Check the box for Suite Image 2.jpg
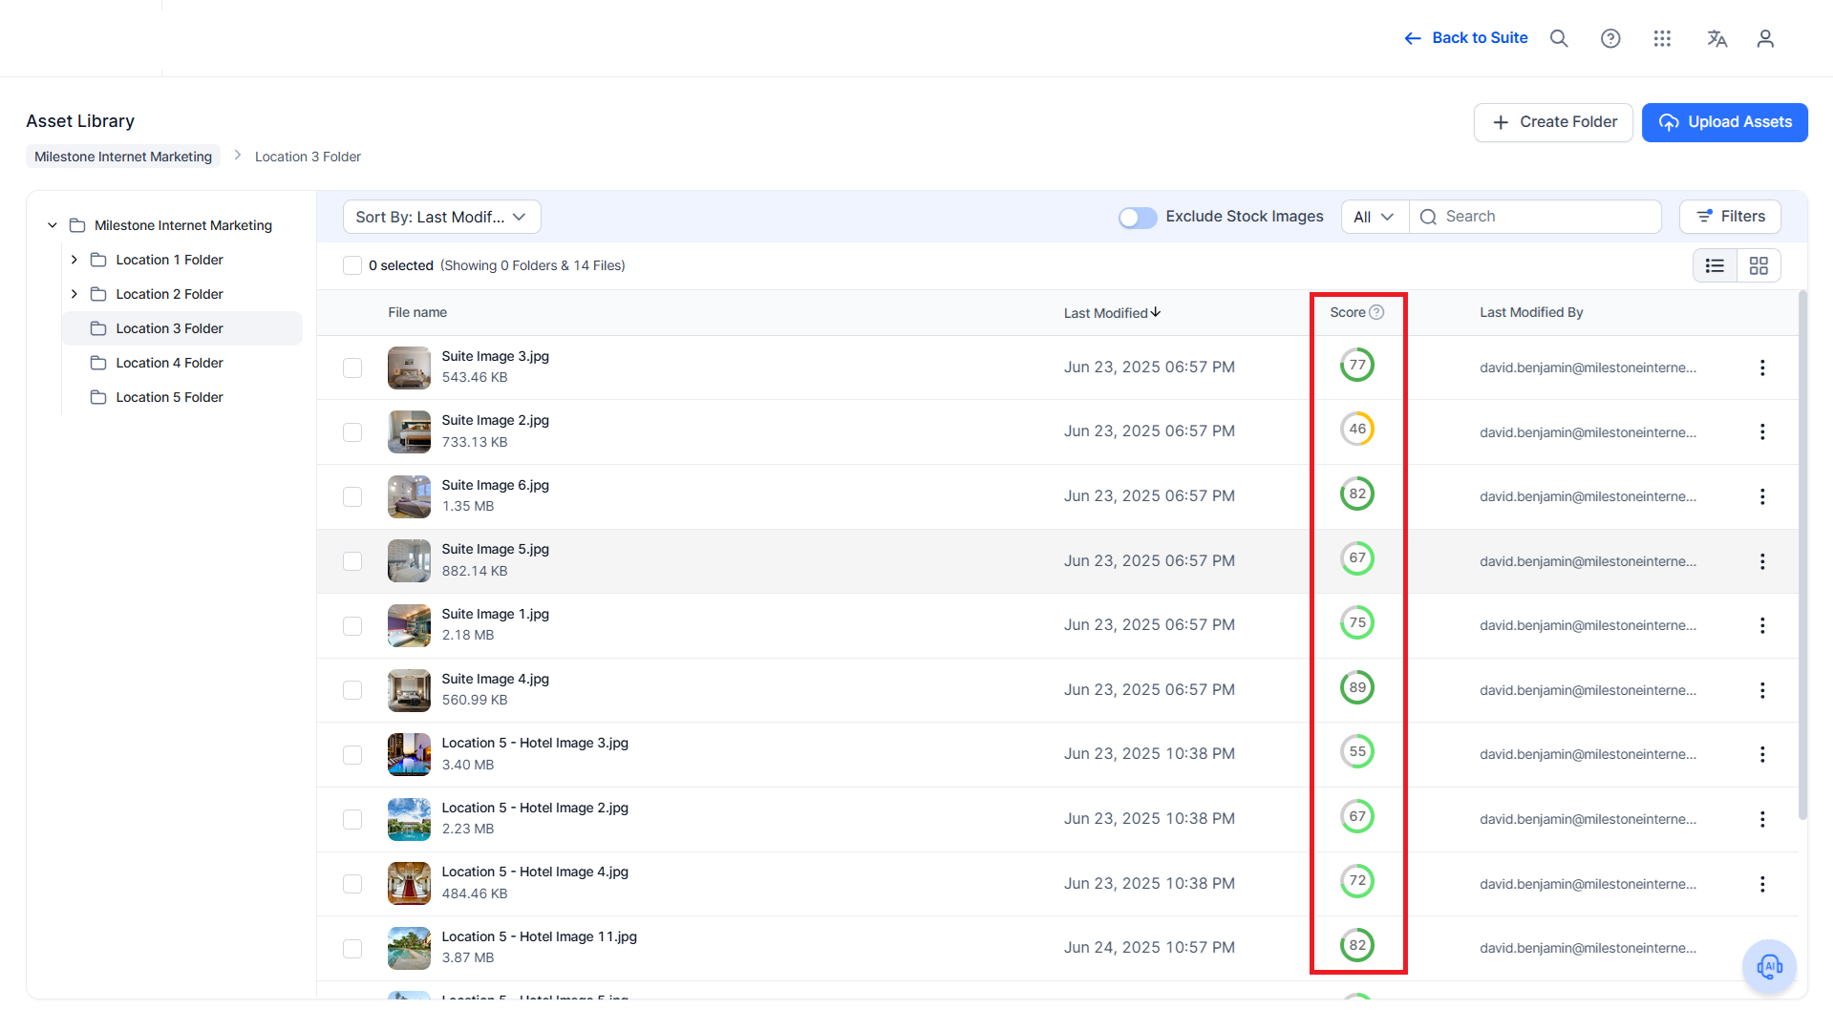Screen dimensions: 1833x1030 pyautogui.click(x=352, y=432)
